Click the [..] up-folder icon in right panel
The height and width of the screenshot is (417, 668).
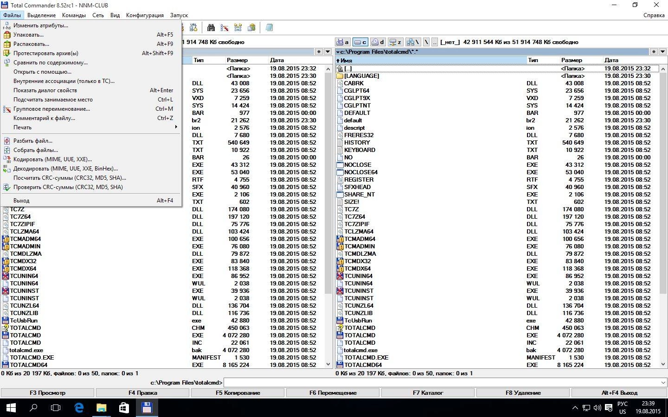point(340,69)
